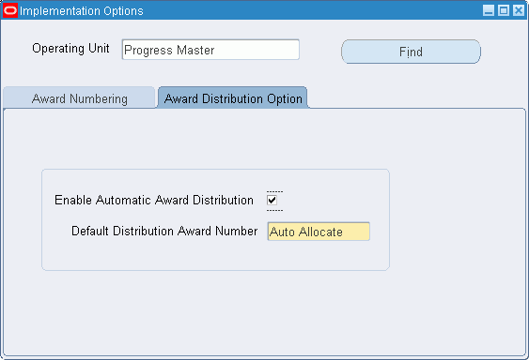
Task: Click the Default Distribution Award Number label
Action: pos(164,231)
